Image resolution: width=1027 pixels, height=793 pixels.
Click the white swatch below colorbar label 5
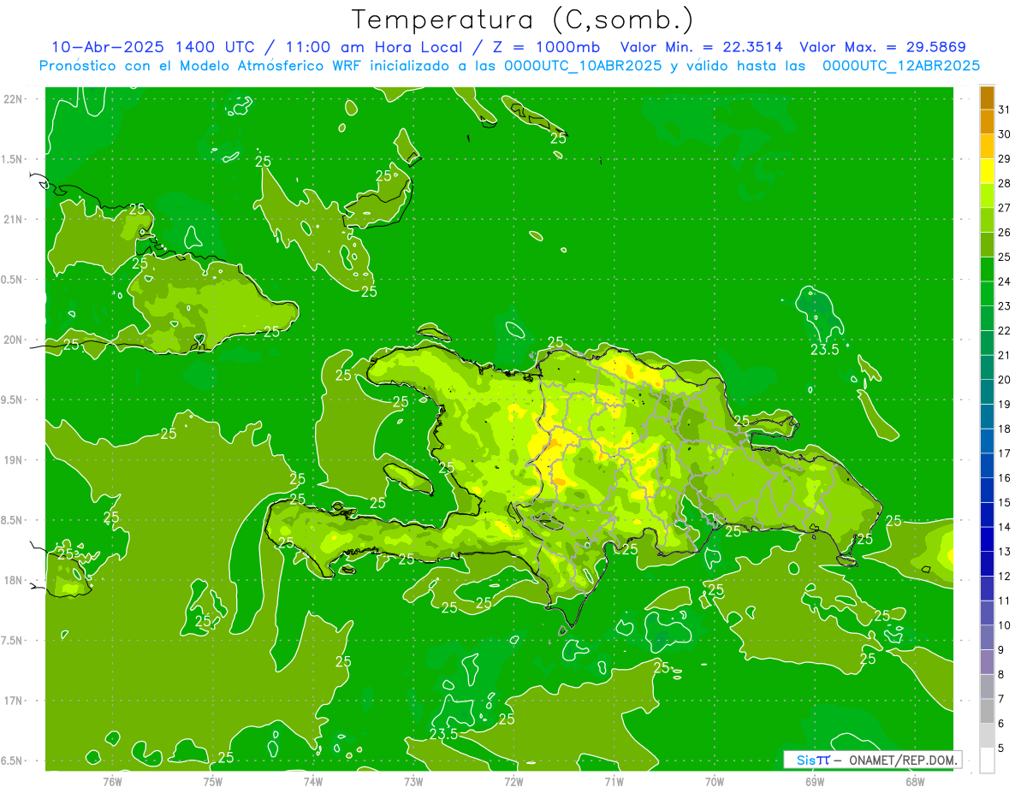tap(987, 760)
